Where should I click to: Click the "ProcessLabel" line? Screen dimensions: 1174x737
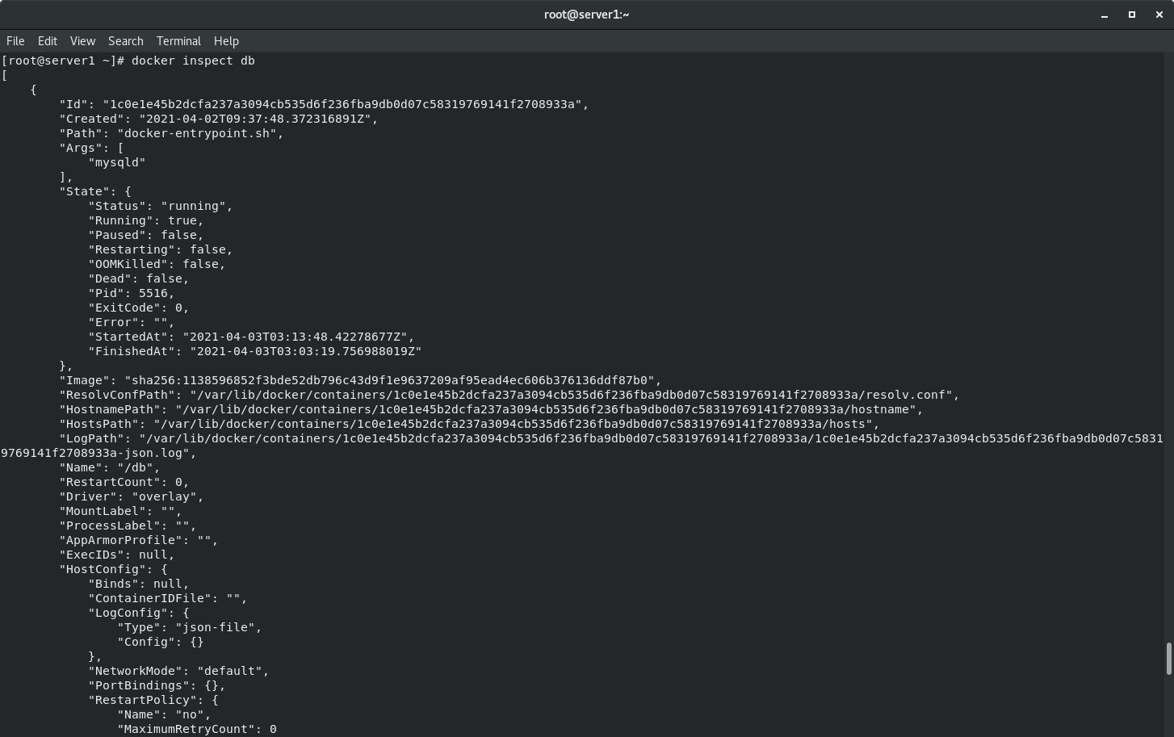[128, 526]
